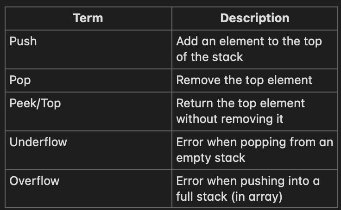Click 'Return the top element' text

coord(240,103)
